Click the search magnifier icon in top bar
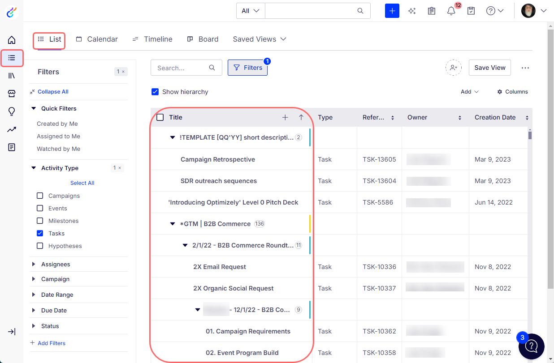554x363 pixels. pyautogui.click(x=360, y=11)
